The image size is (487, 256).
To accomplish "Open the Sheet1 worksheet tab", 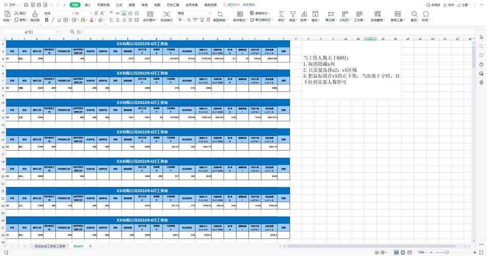I will click(x=78, y=246).
